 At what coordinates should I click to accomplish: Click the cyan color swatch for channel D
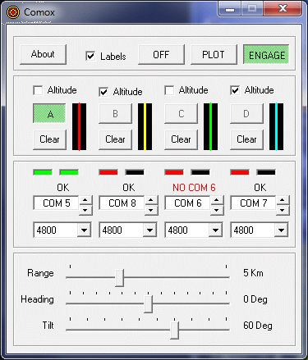(x=276, y=126)
